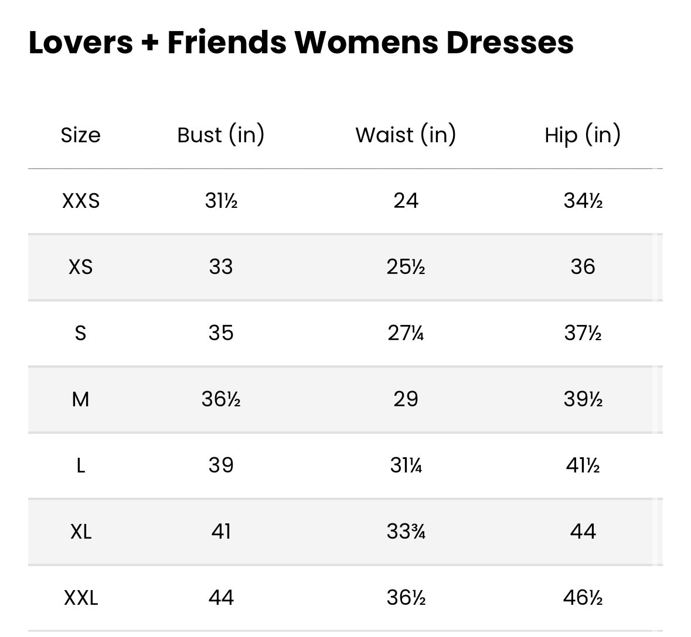Viewport: 691px width, 637px height.
Task: Click the L waist value 31¼
Action: (406, 466)
